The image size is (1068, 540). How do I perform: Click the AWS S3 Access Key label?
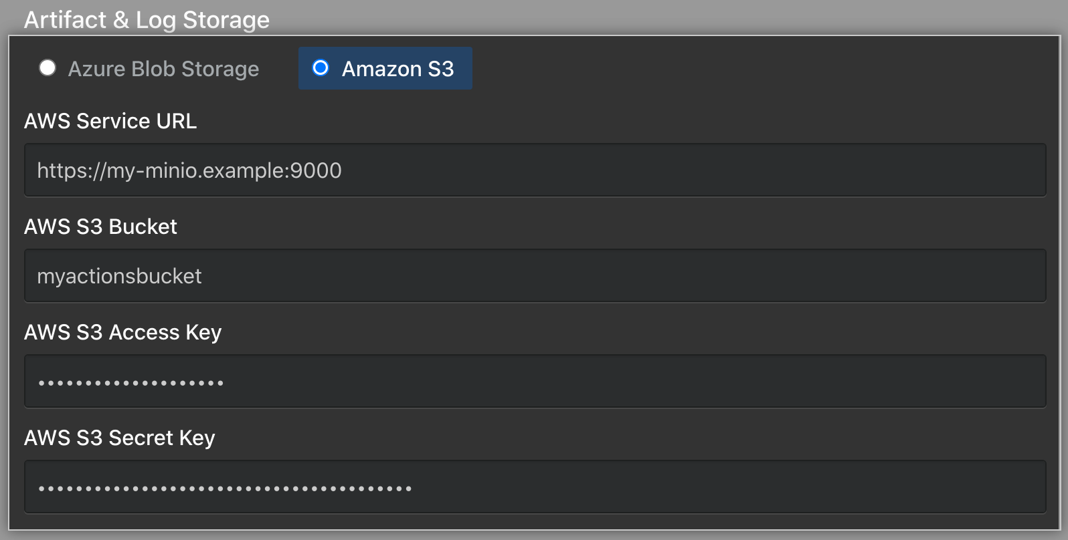[123, 331]
